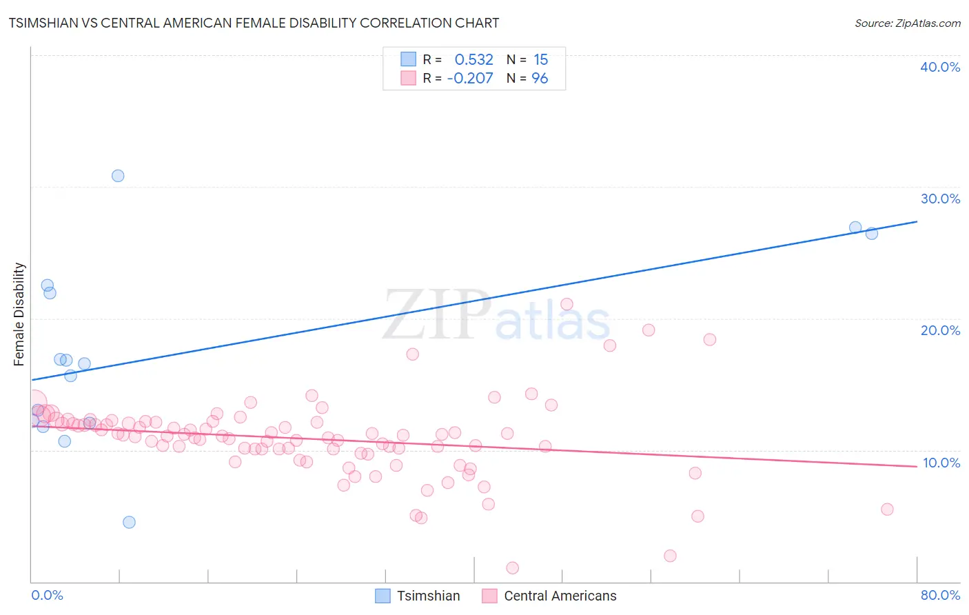Click the rightmost pink point near 5.5%
Image resolution: width=969 pixels, height=615 pixels.
pyautogui.click(x=887, y=510)
